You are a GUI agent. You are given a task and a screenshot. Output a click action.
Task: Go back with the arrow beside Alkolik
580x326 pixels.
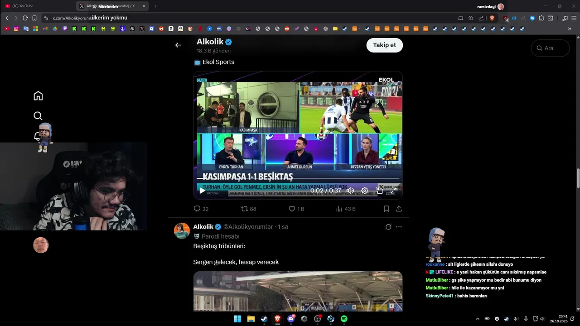(178, 45)
